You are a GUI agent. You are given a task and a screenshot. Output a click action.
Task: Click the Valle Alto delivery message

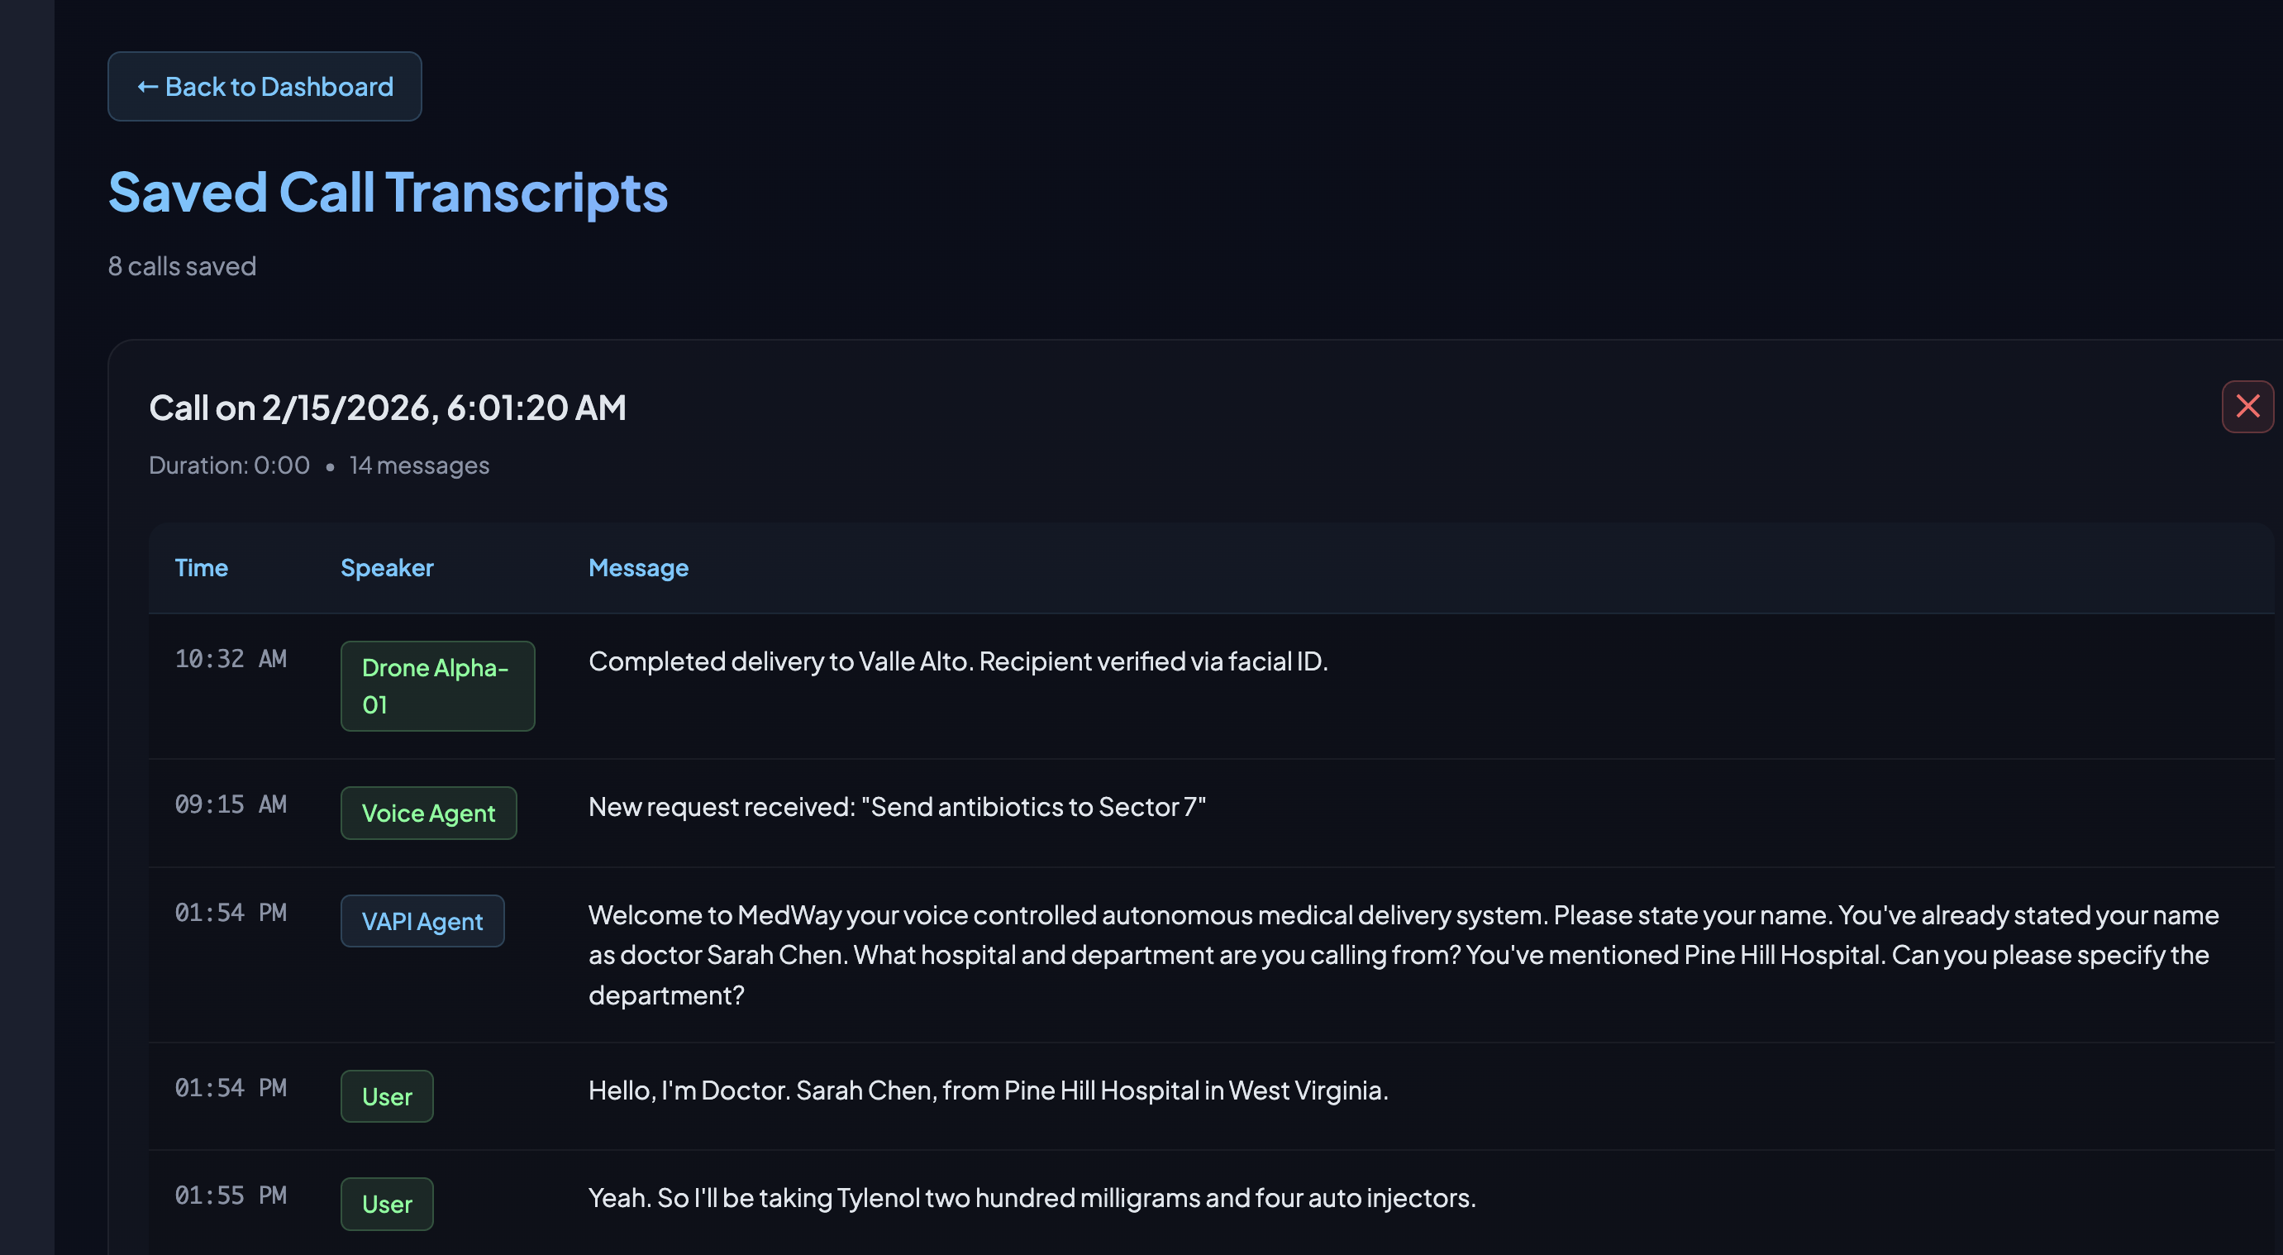(x=957, y=661)
